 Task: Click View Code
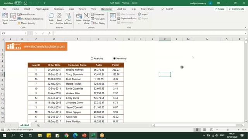(x=98, y=19)
